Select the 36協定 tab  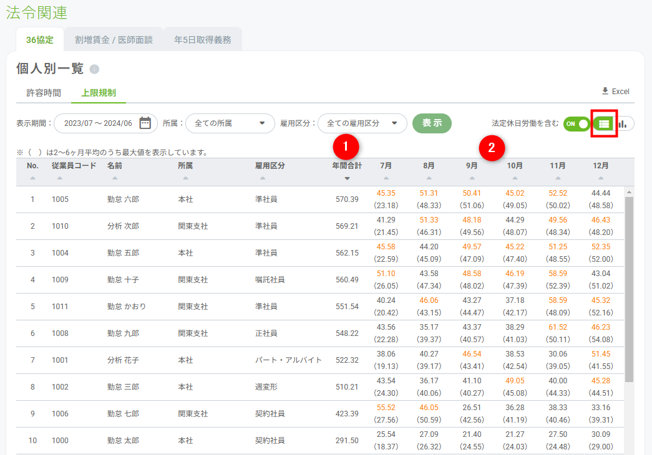click(40, 40)
